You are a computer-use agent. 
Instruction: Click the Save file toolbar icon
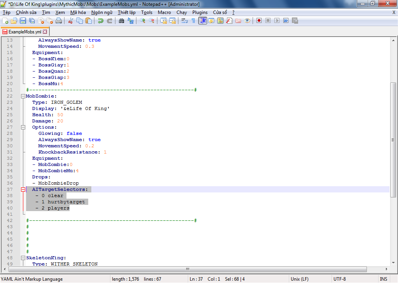(23, 21)
